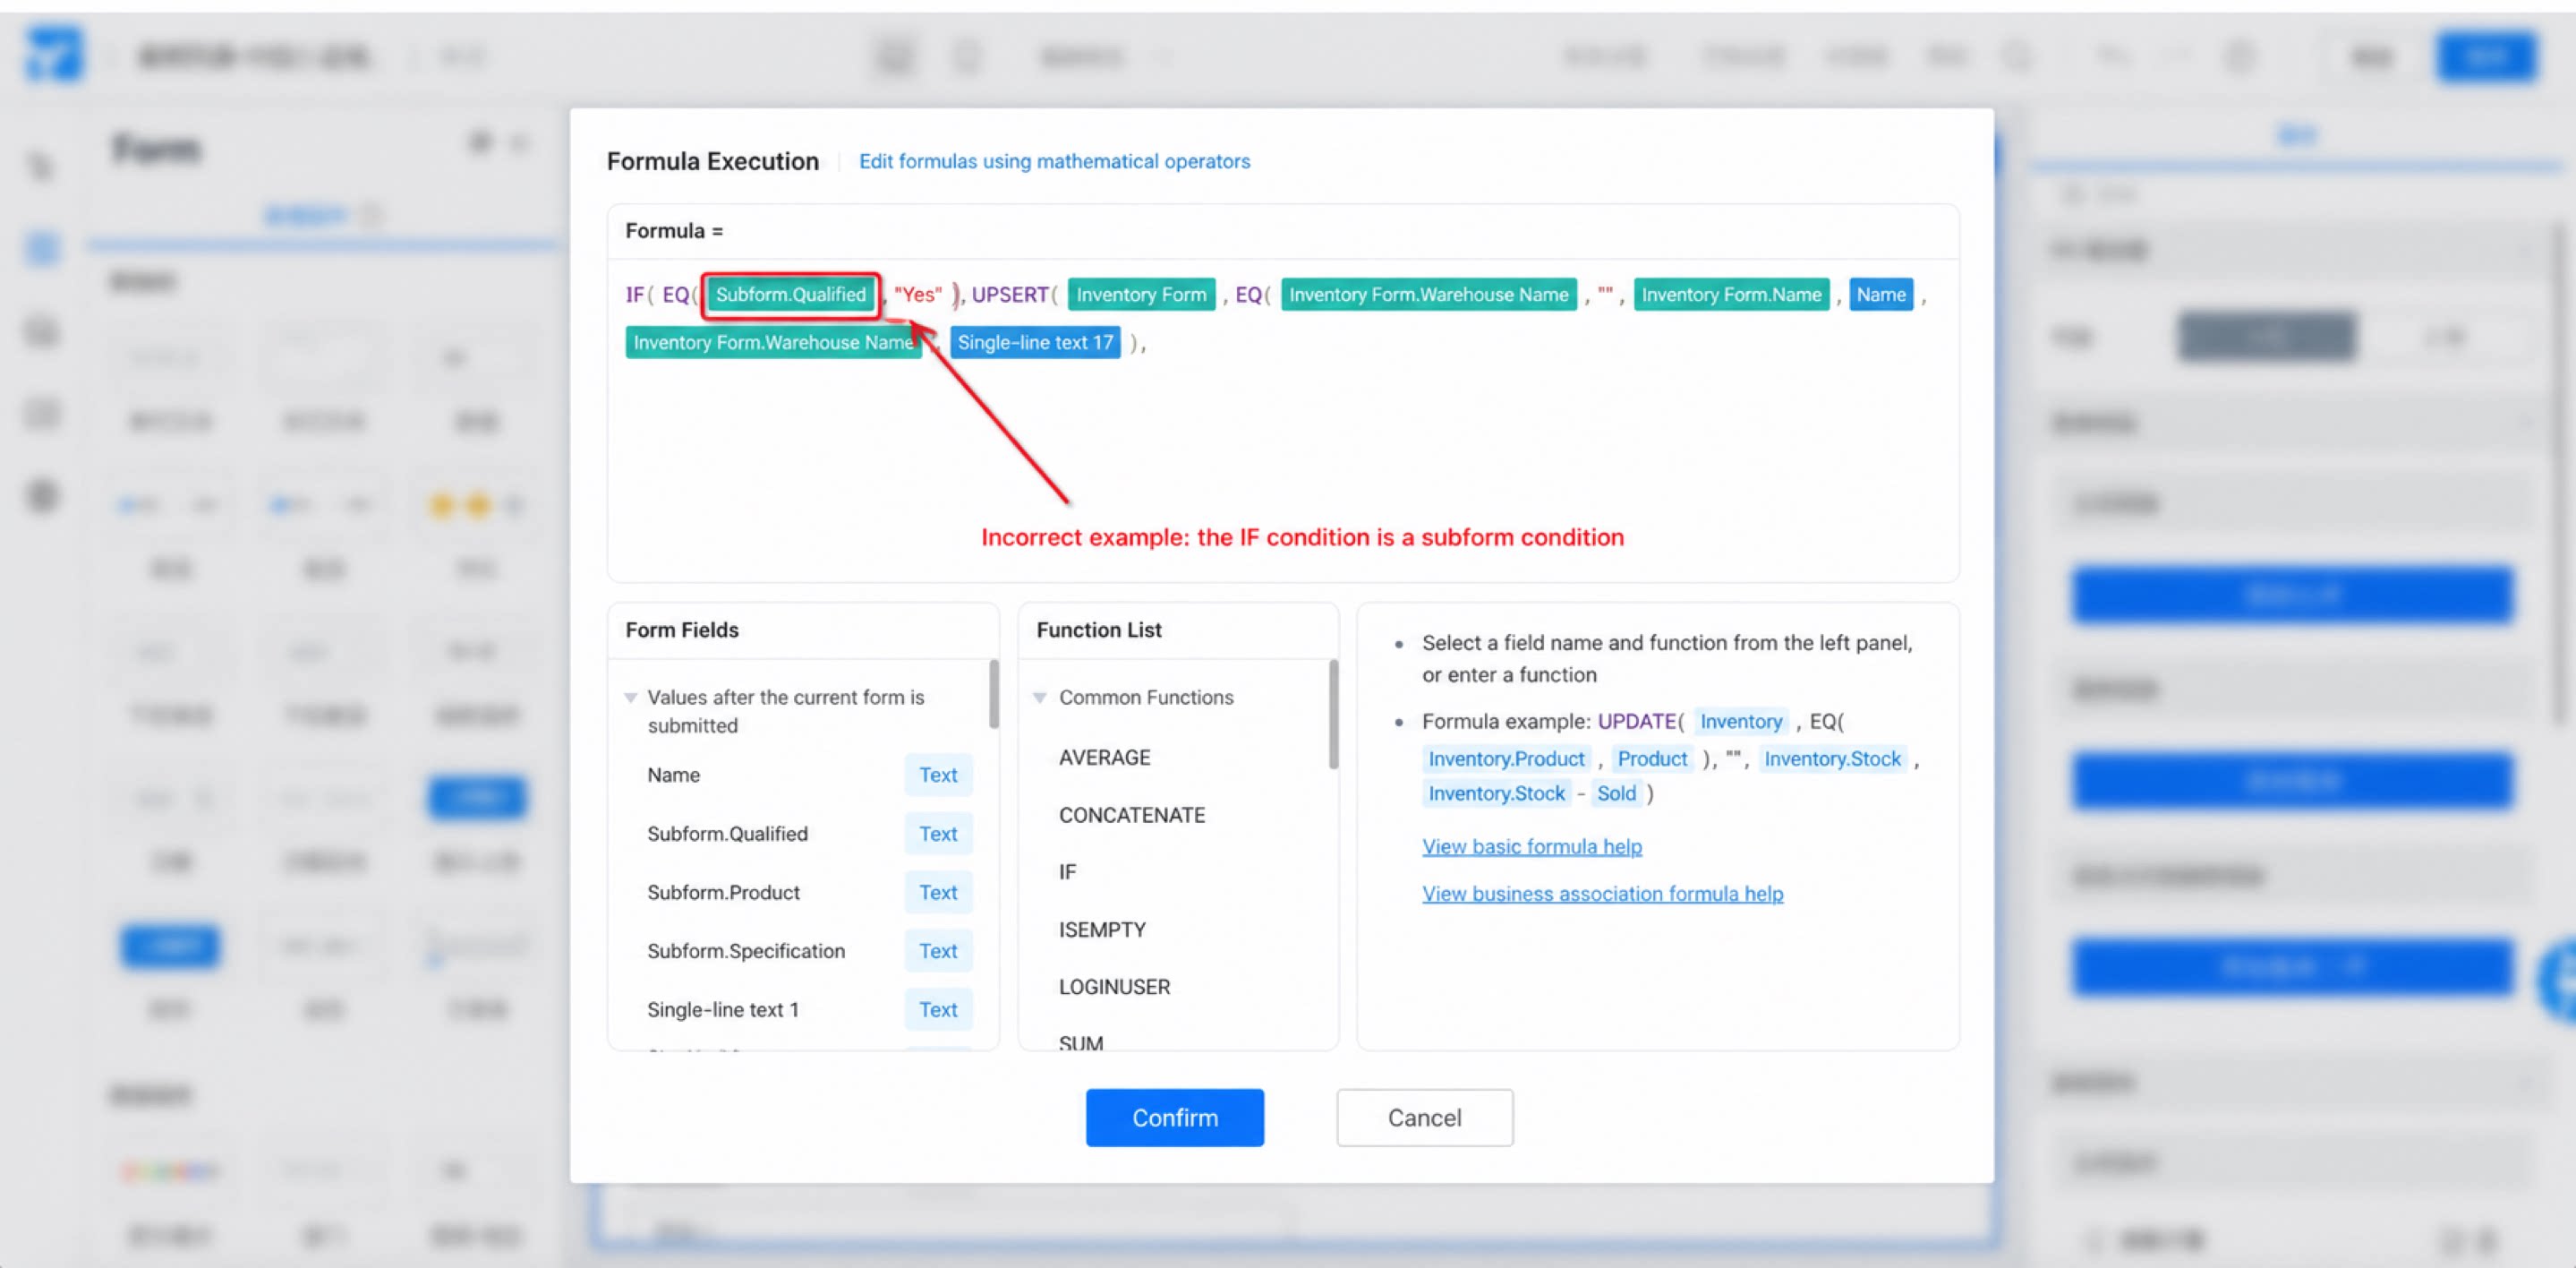Viewport: 2576px width, 1268px height.
Task: Click the 'Single-line text 17' formula tag
Action: (x=1035, y=342)
